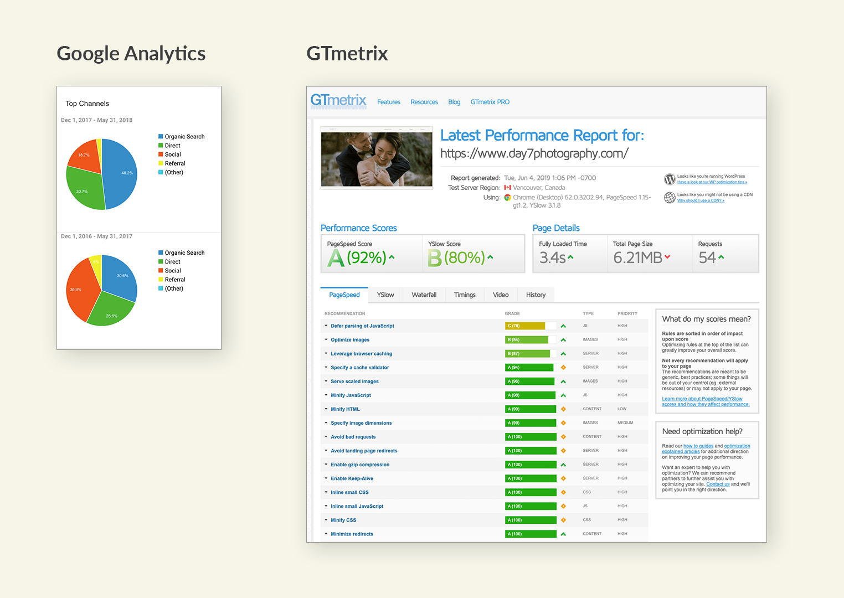Click the RECOMMENDATION column header
The image size is (844, 598).
345,313
